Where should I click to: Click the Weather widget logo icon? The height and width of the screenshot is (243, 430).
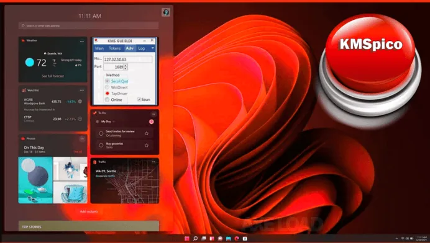click(24, 40)
